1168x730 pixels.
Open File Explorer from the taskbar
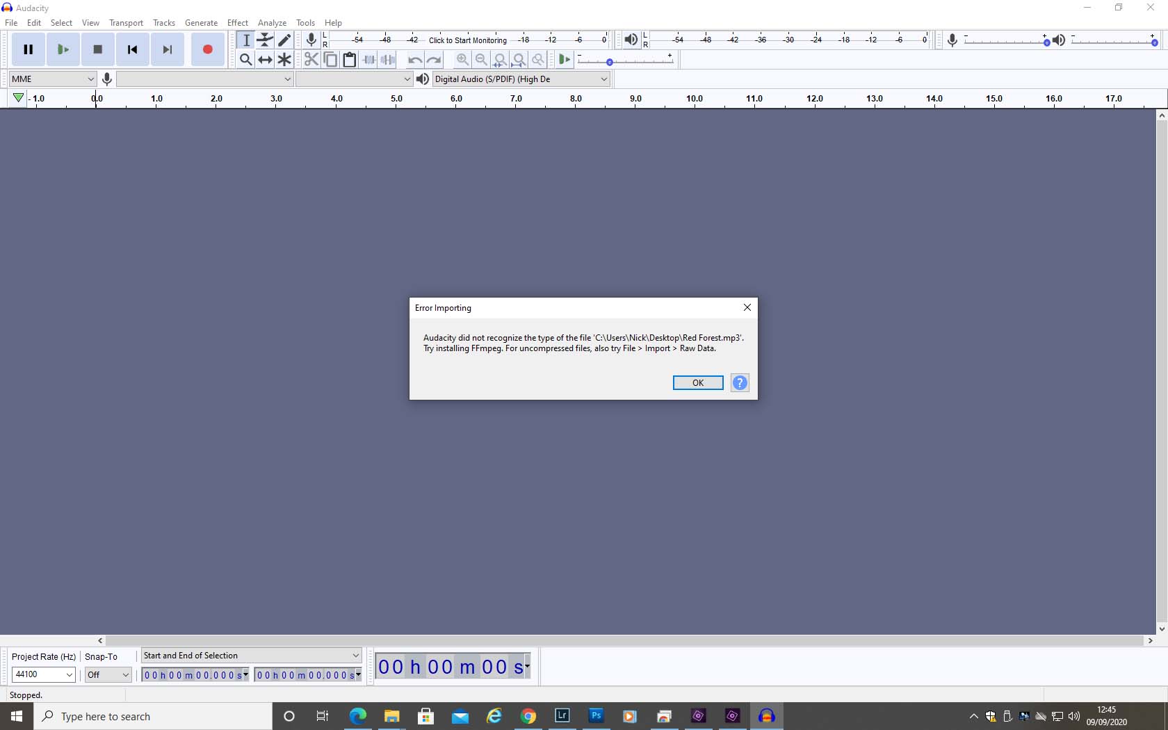pos(391,716)
